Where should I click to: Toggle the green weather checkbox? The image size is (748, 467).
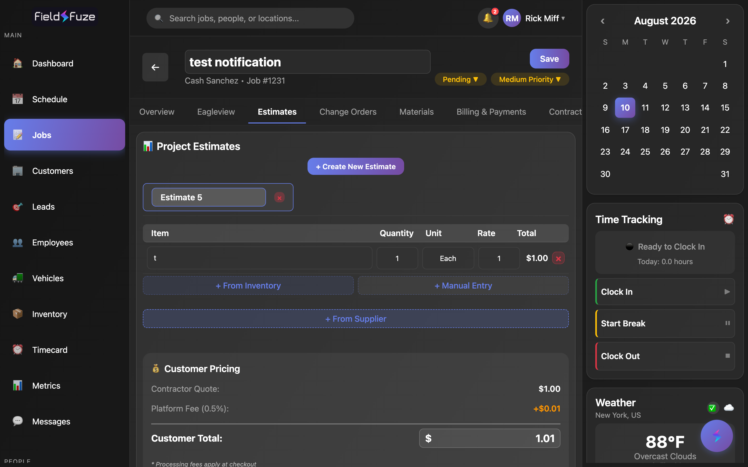712,408
